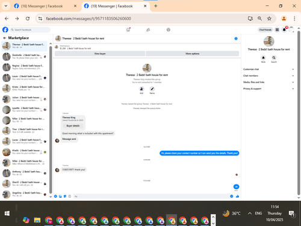
Task: Click the message input box
Action: pyautogui.click(x=151, y=196)
